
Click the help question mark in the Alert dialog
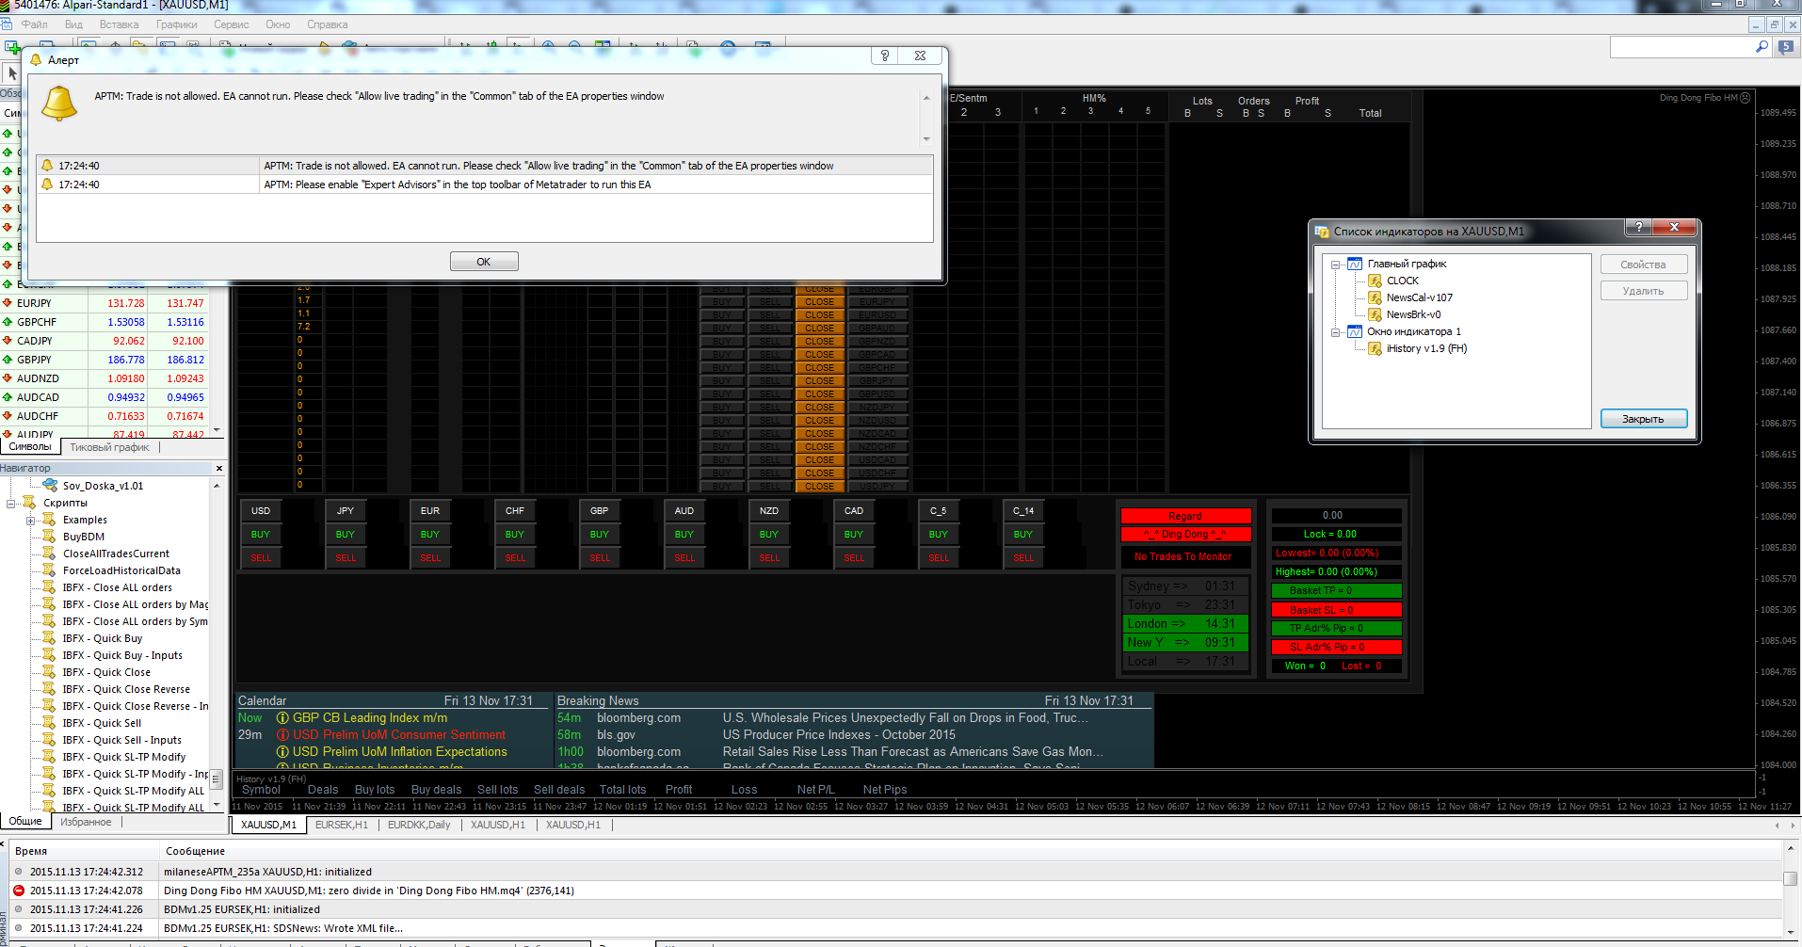(x=884, y=56)
